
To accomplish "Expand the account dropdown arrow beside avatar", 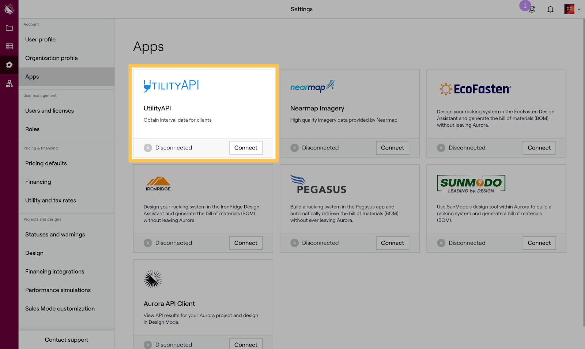I will pos(579,10).
